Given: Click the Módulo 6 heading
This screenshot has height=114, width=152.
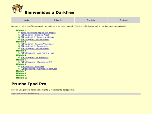Looking at the screenshot, I should [21, 64].
